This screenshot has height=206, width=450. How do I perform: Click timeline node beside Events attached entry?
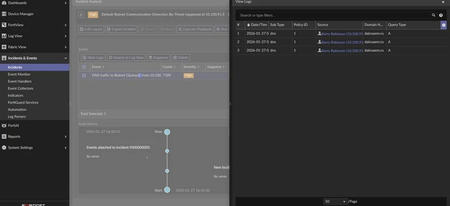(167, 151)
